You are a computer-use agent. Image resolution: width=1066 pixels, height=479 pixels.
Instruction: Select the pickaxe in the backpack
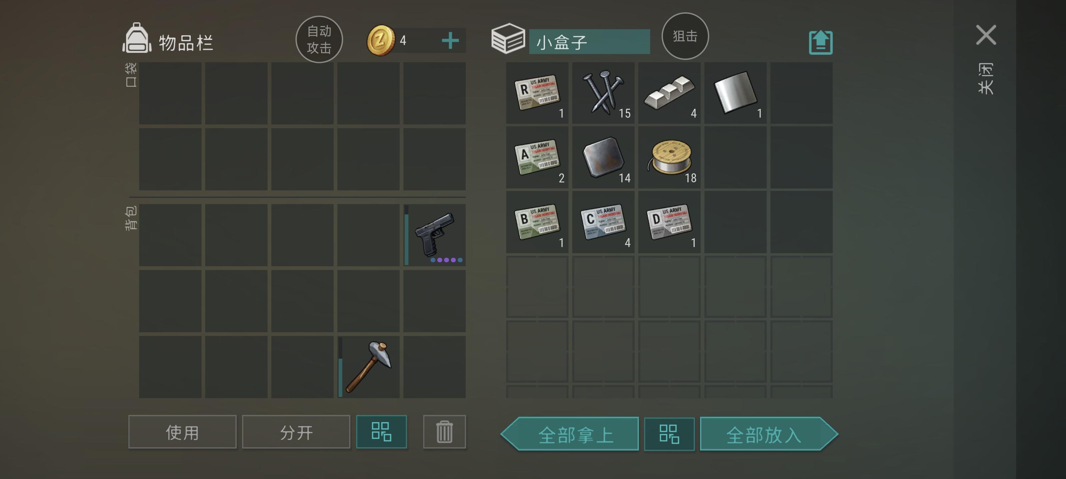(x=368, y=367)
